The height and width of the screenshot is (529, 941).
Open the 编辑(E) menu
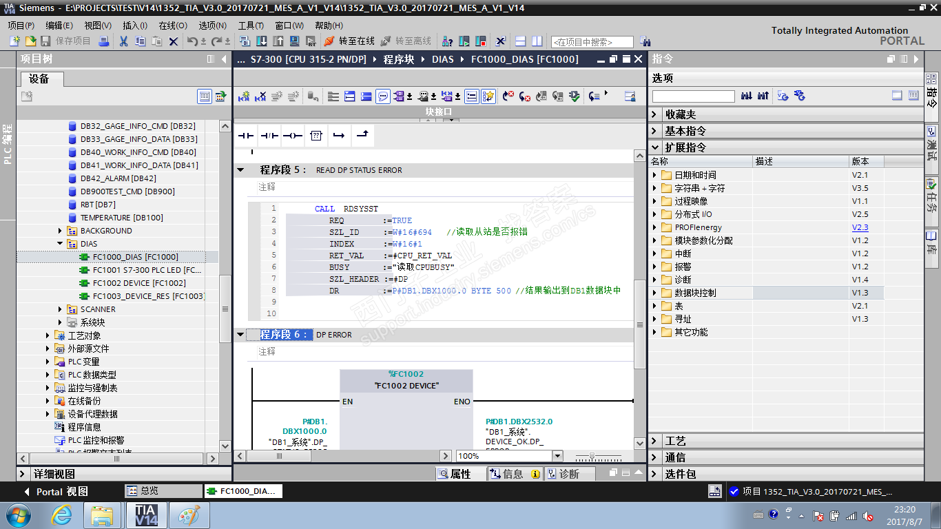click(59, 25)
